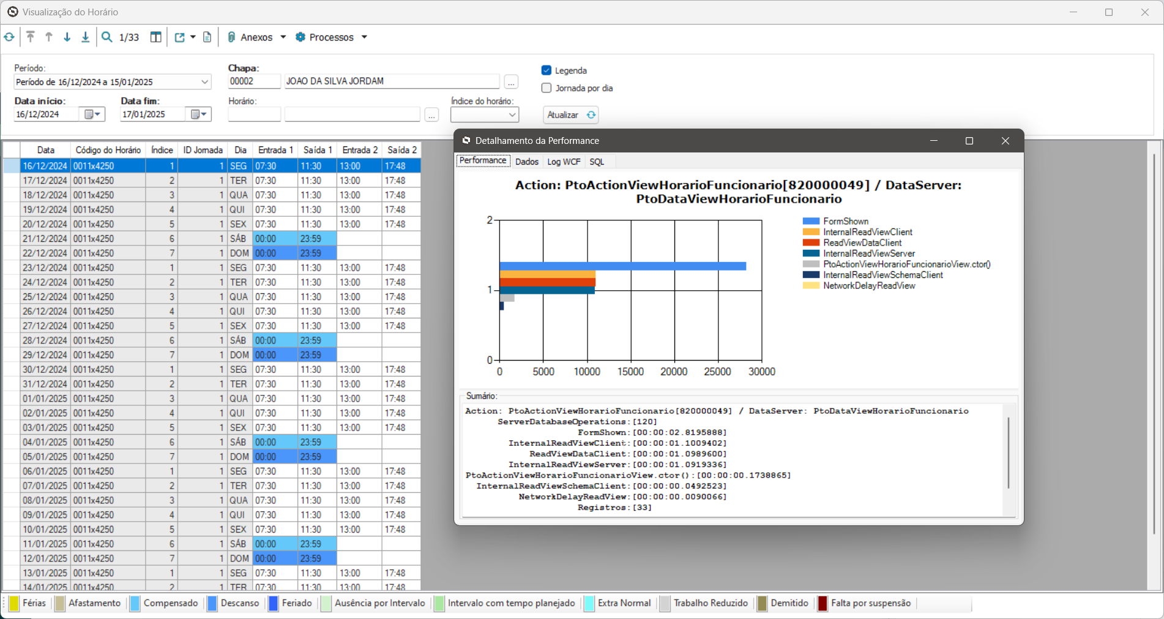The image size is (1164, 619).
Task: Click the Horário lookup ellipsis button
Action: pyautogui.click(x=432, y=114)
